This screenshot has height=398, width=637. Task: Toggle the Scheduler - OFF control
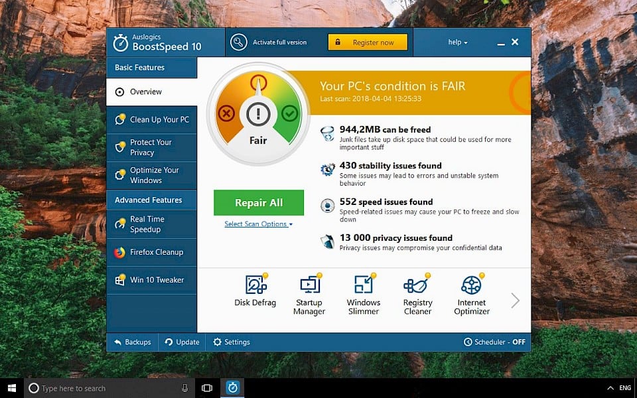click(494, 342)
